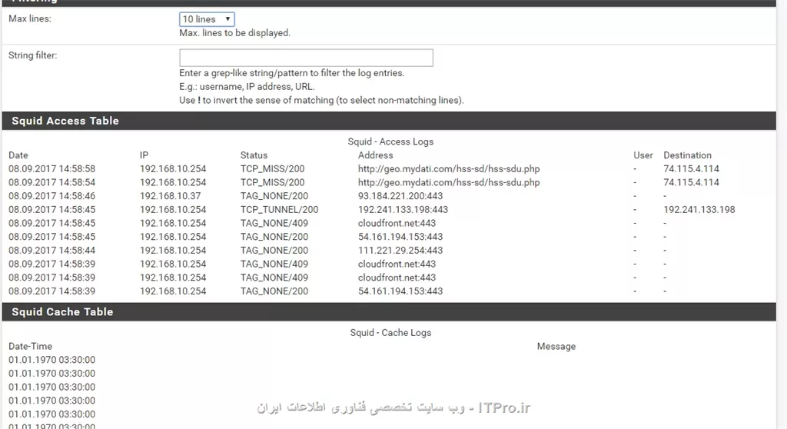Click the TCP_TUNNEL/200 status cell
This screenshot has width=787, height=429.
(x=279, y=209)
